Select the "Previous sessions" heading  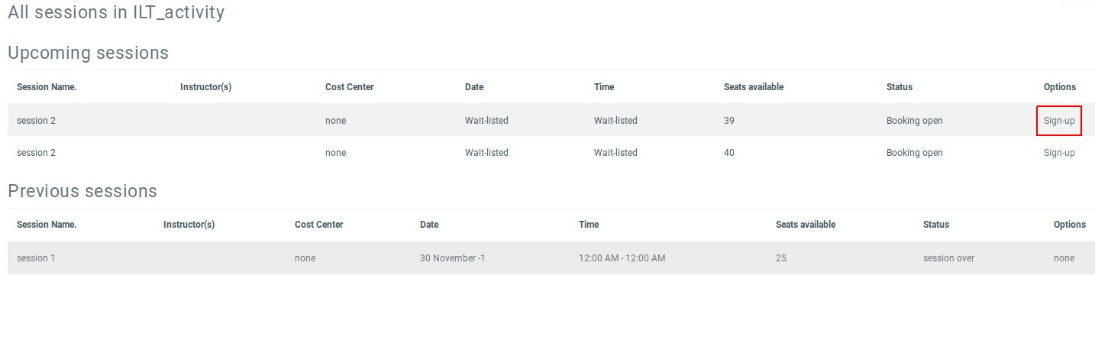coord(82,190)
